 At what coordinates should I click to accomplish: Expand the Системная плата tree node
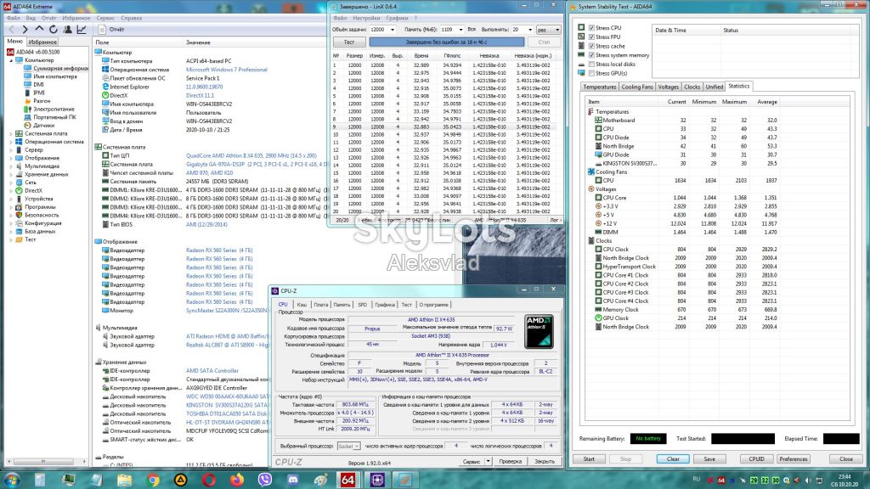tap(11, 133)
